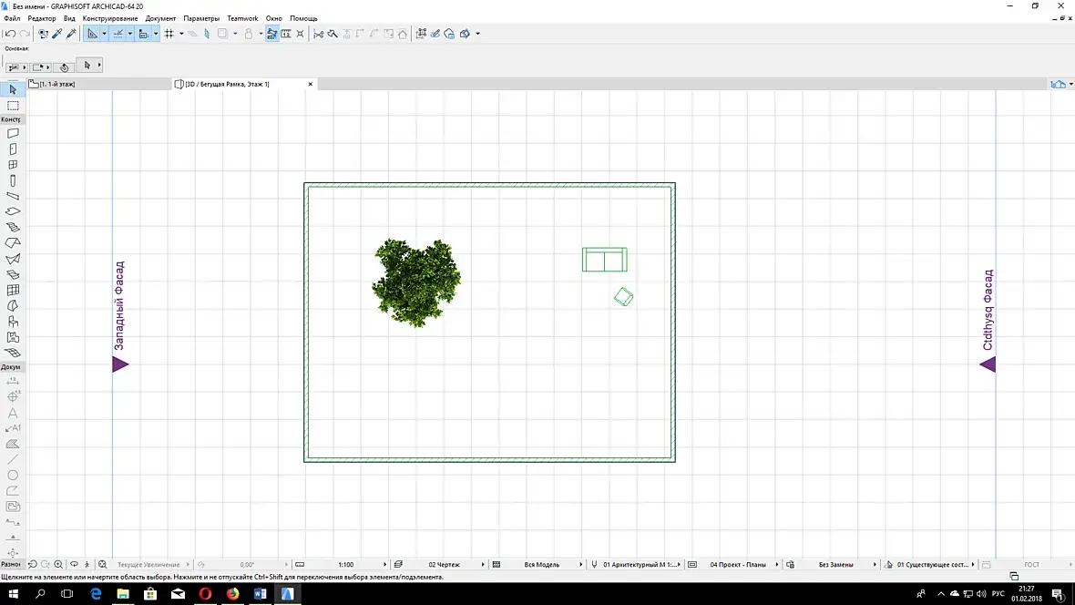Select the Roof tool
The height and width of the screenshot is (605, 1075).
(x=13, y=243)
